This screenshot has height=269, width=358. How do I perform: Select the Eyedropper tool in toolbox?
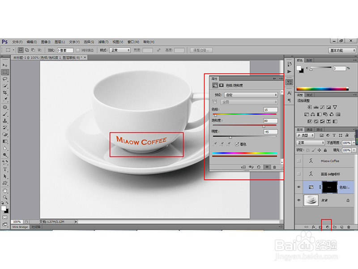pyautogui.click(x=5, y=100)
